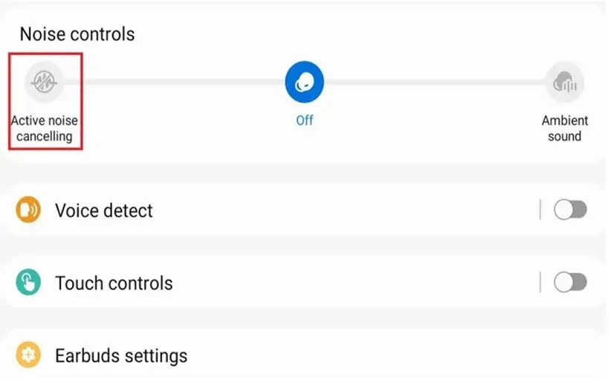Viewport: 611px width, 388px height.
Task: Select the Ambient sound icon
Action: pyautogui.click(x=564, y=82)
